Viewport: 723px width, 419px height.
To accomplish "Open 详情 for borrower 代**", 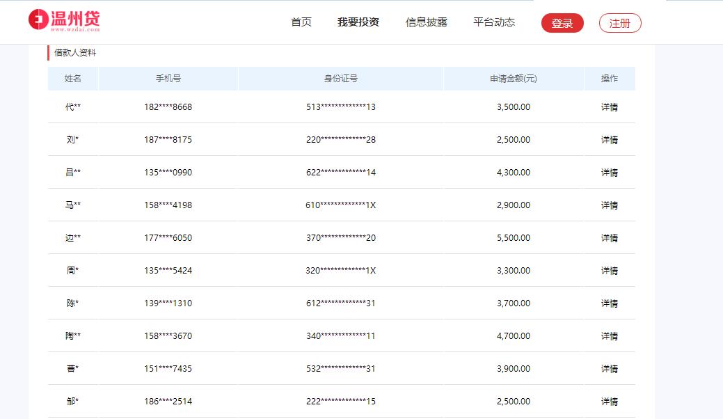I will tap(609, 106).
